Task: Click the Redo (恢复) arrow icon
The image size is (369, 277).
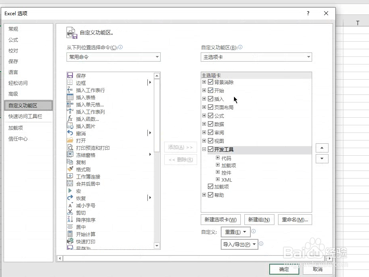Action: pyautogui.click(x=70, y=198)
